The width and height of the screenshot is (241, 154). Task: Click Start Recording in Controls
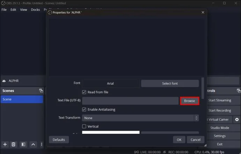[220, 110]
